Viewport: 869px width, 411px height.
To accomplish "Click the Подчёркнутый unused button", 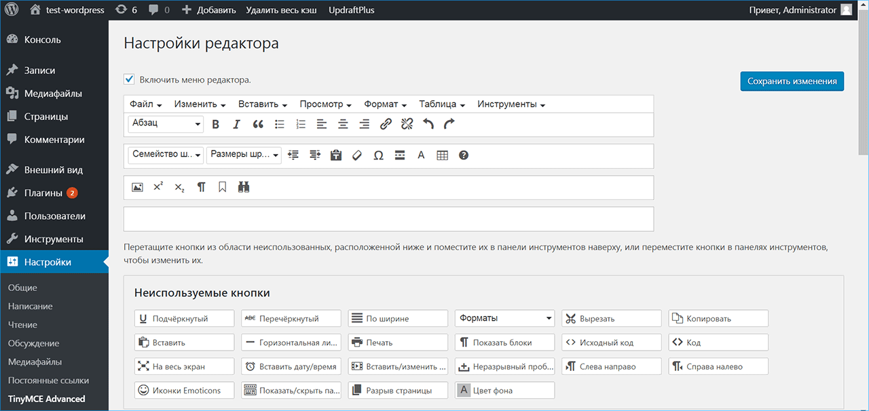I will [184, 318].
